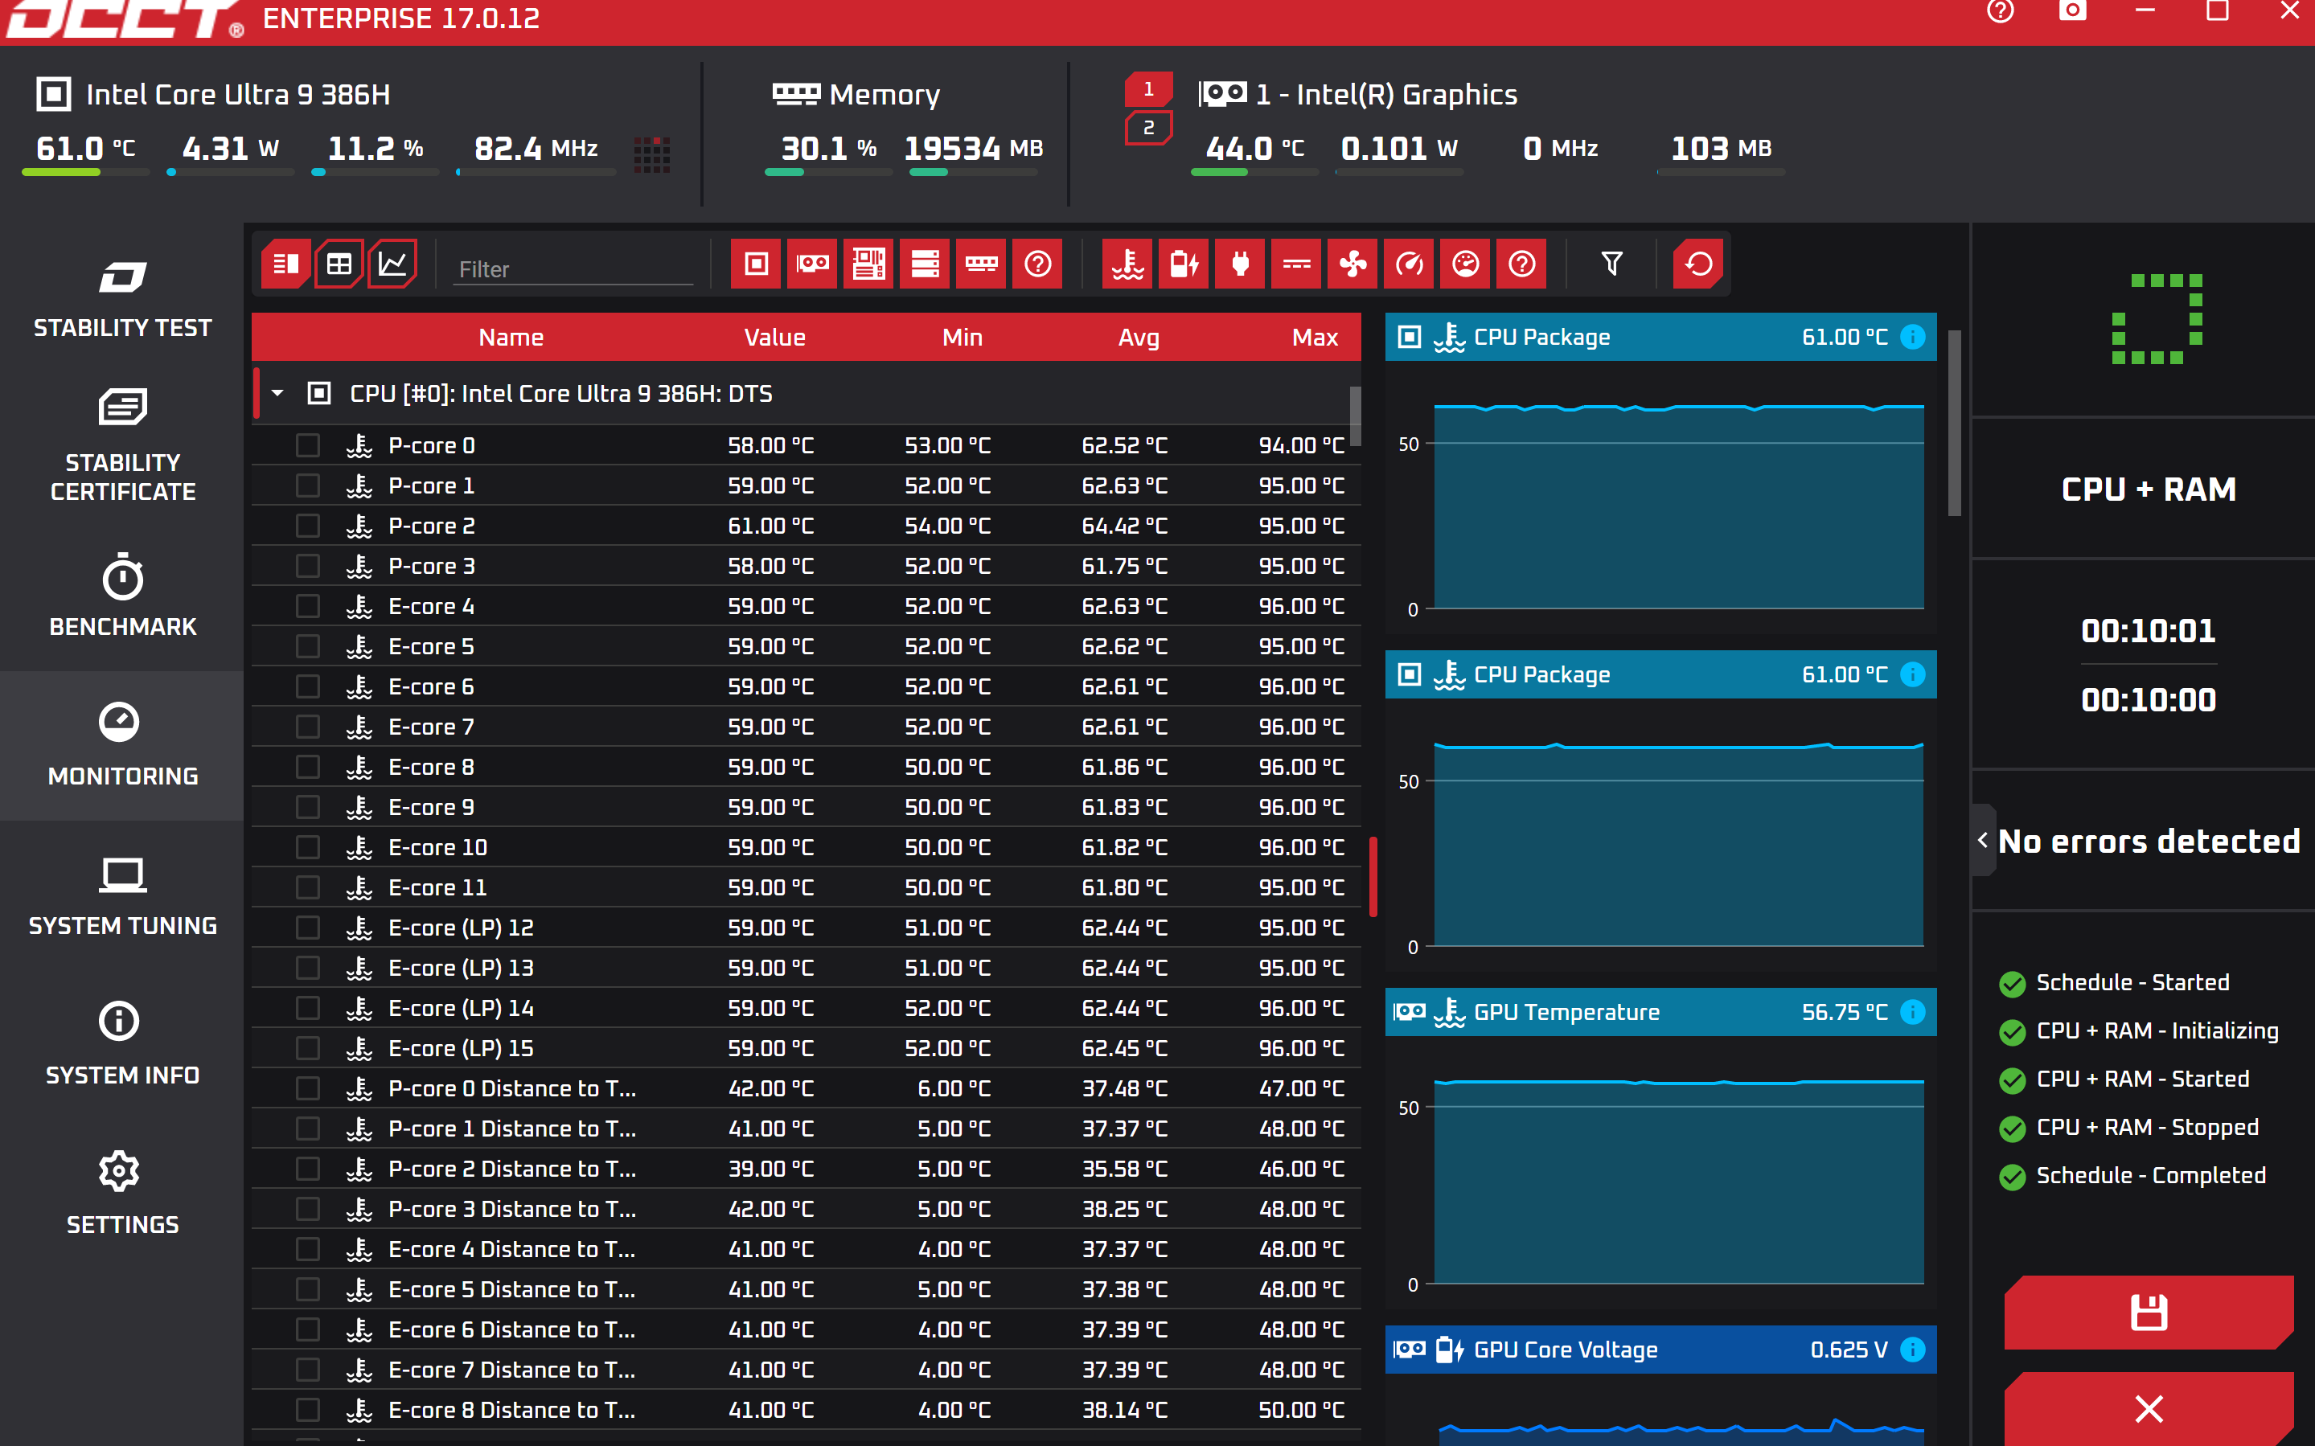Open GPU Temperature graph info icon

[x=1912, y=1012]
